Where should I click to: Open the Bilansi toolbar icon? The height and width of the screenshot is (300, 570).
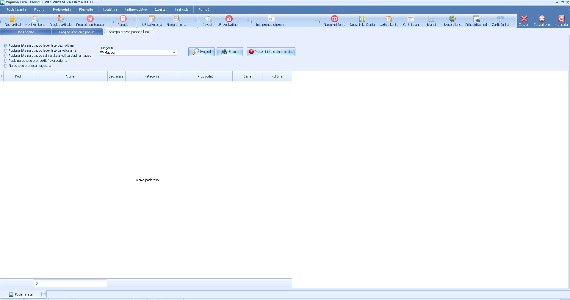(431, 21)
